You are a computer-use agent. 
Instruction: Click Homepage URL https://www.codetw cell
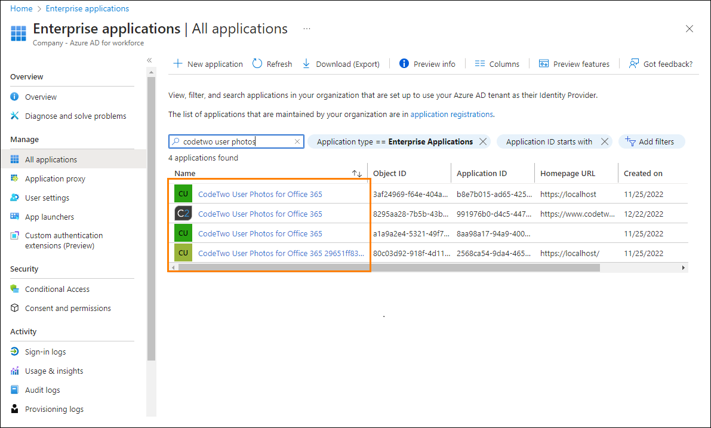(577, 214)
